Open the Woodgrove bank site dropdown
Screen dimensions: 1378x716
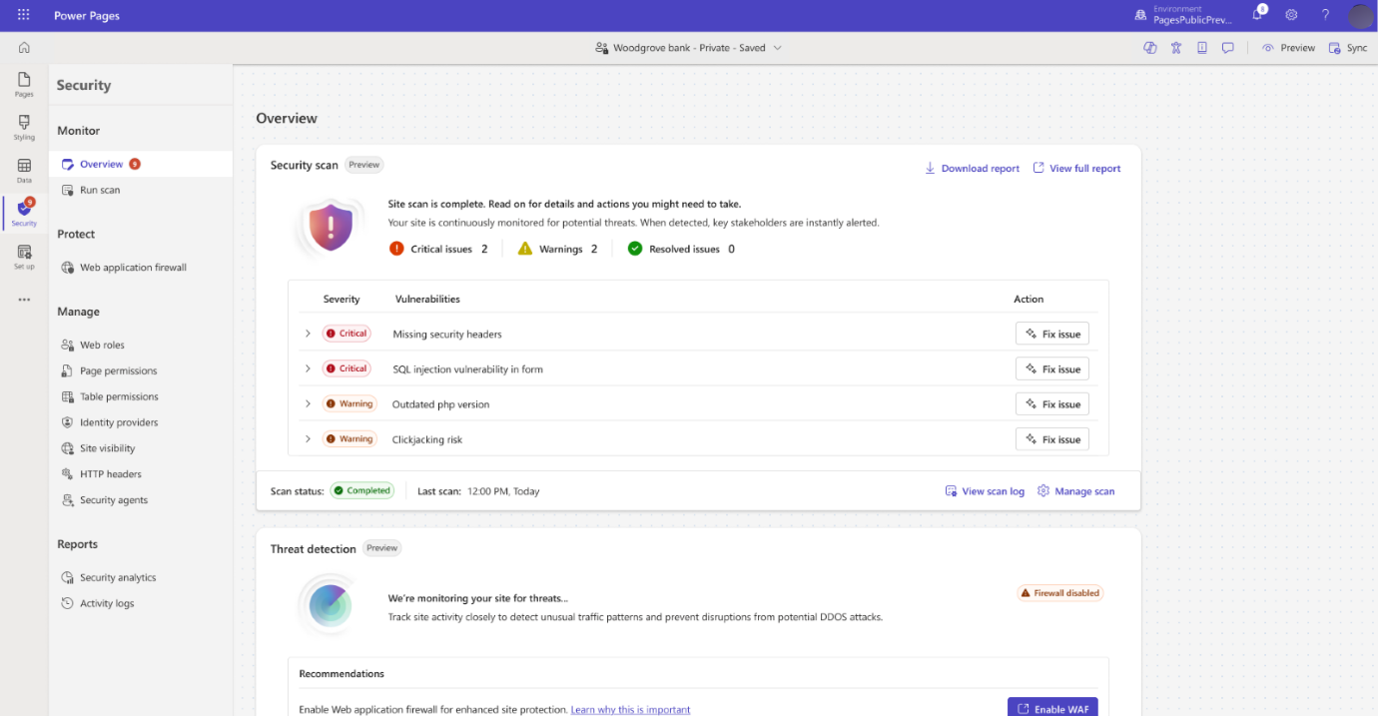(688, 47)
